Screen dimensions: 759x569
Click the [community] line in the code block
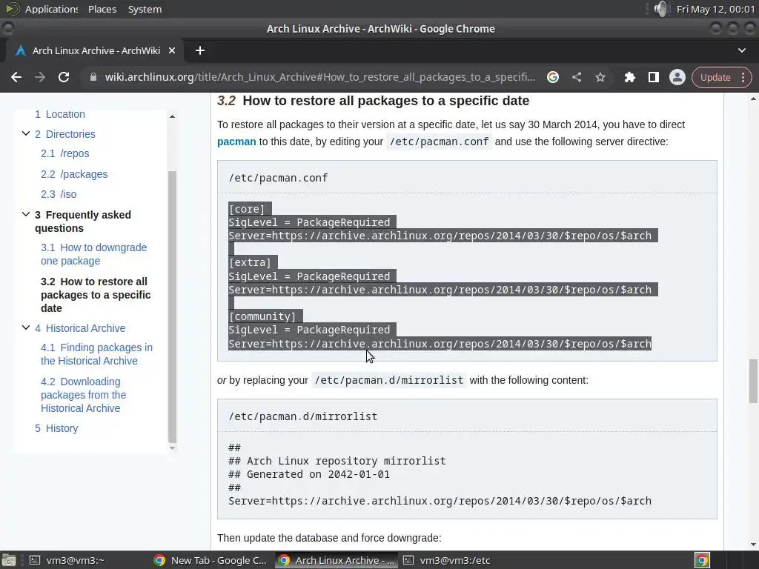[262, 316]
